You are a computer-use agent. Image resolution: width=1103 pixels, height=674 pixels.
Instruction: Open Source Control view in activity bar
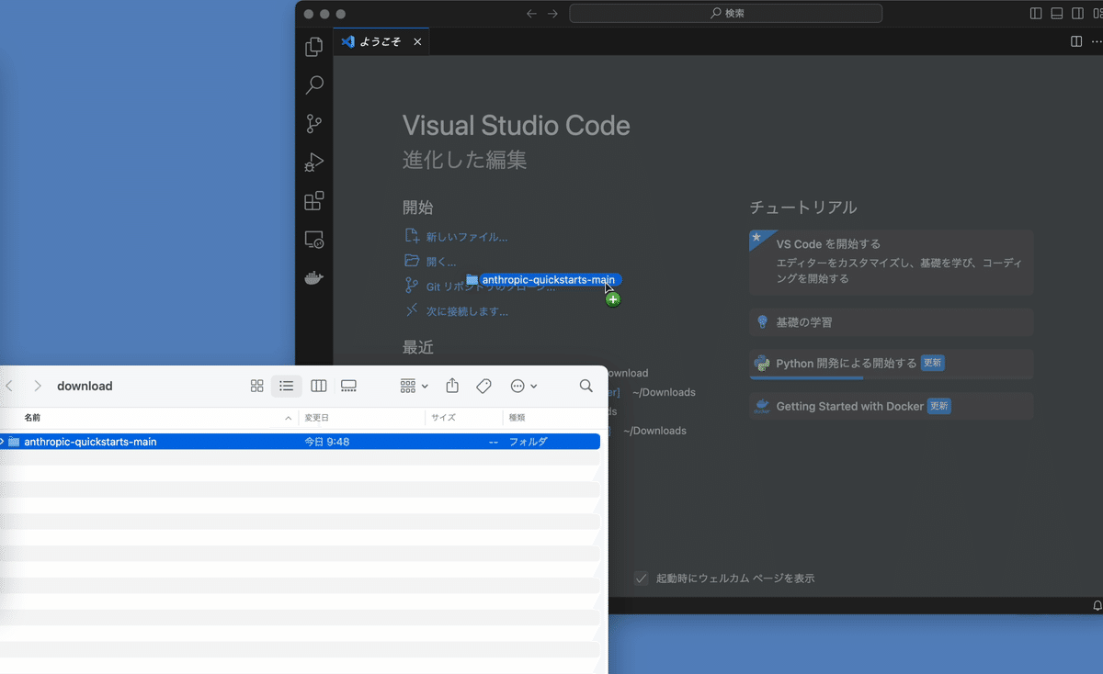(314, 124)
